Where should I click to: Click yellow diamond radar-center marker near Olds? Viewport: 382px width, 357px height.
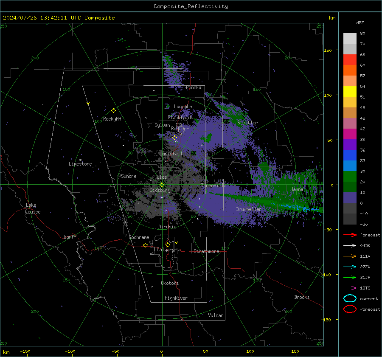pos(162,185)
